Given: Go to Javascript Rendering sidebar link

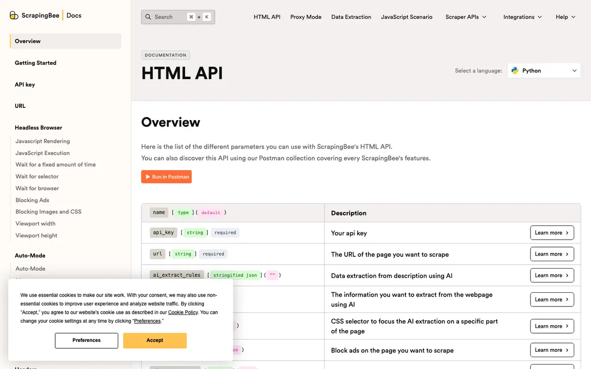Looking at the screenshot, I should tap(43, 141).
